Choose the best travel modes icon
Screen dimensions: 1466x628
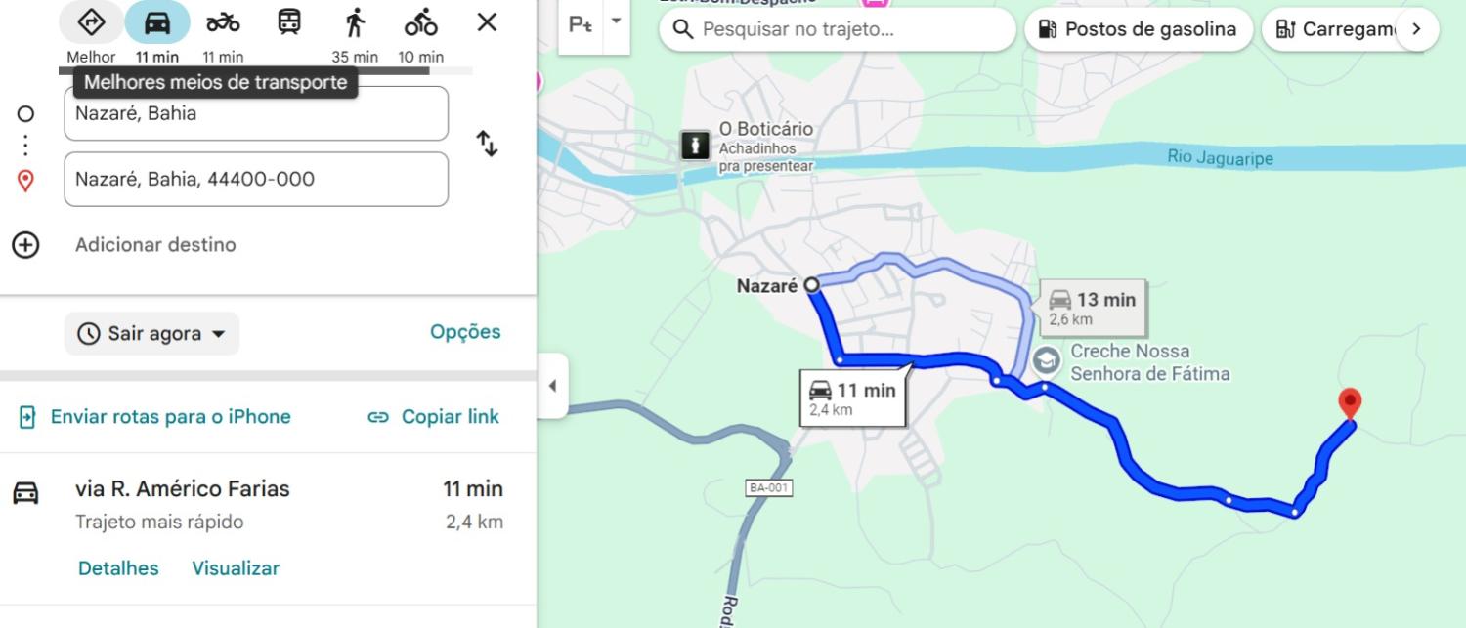91,22
